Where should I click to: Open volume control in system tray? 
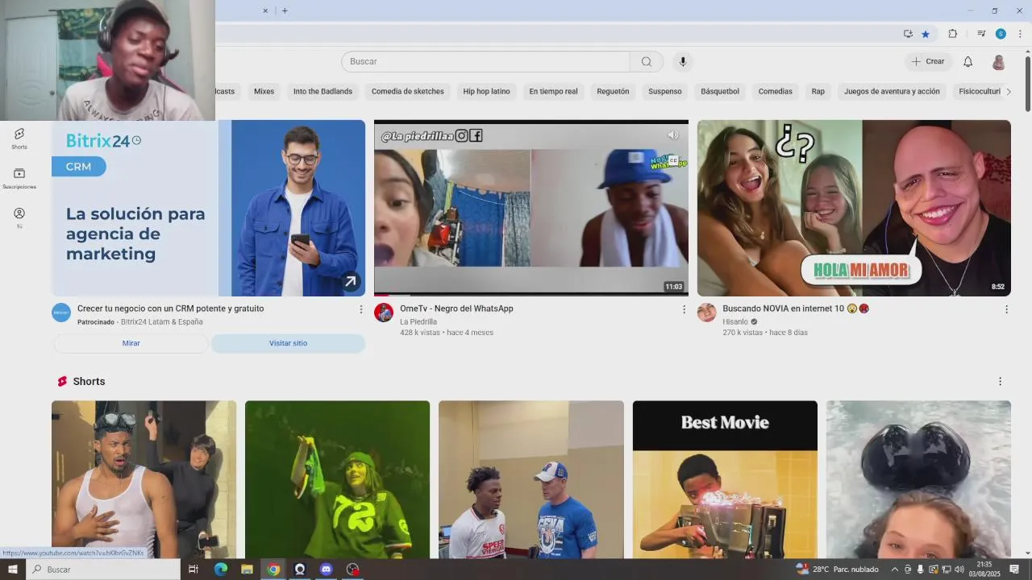tap(959, 570)
